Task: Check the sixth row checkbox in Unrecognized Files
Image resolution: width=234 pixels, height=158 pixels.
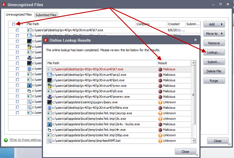Action: tap(18, 58)
